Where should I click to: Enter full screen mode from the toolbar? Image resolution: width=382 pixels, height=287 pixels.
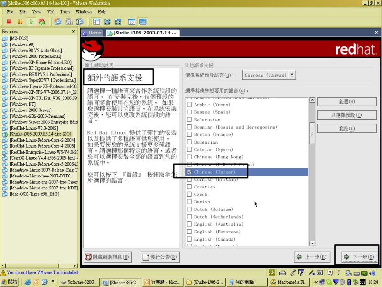[x=117, y=22]
